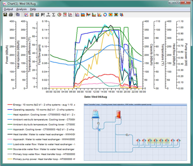Click the clock-style round toolbar icon
Image resolution: width=193 pixels, height=166 pixels.
[59, 14]
